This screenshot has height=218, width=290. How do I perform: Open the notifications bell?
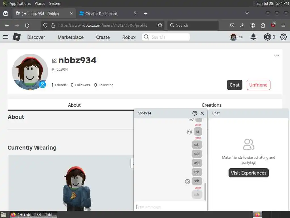253,37
